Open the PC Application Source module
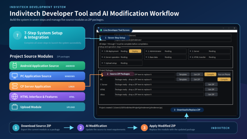The height and width of the screenshot is (139, 247). 47,76
